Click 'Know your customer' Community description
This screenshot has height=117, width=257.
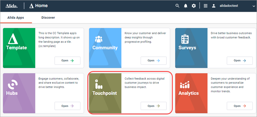click(x=145, y=37)
